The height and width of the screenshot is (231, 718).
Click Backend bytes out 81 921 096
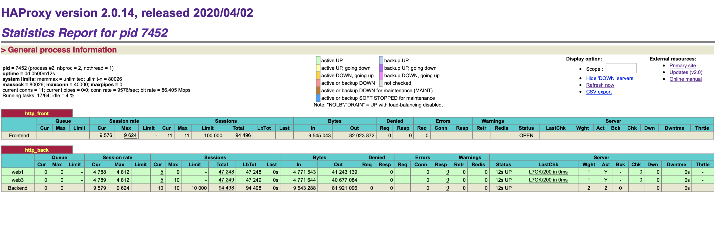[344, 188]
